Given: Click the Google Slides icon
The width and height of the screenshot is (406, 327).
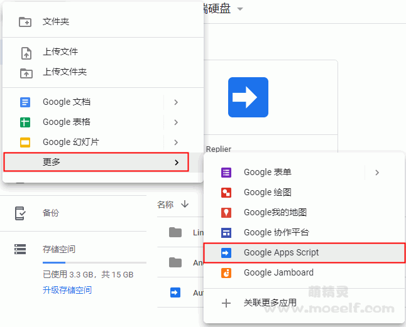Looking at the screenshot, I should [x=25, y=142].
